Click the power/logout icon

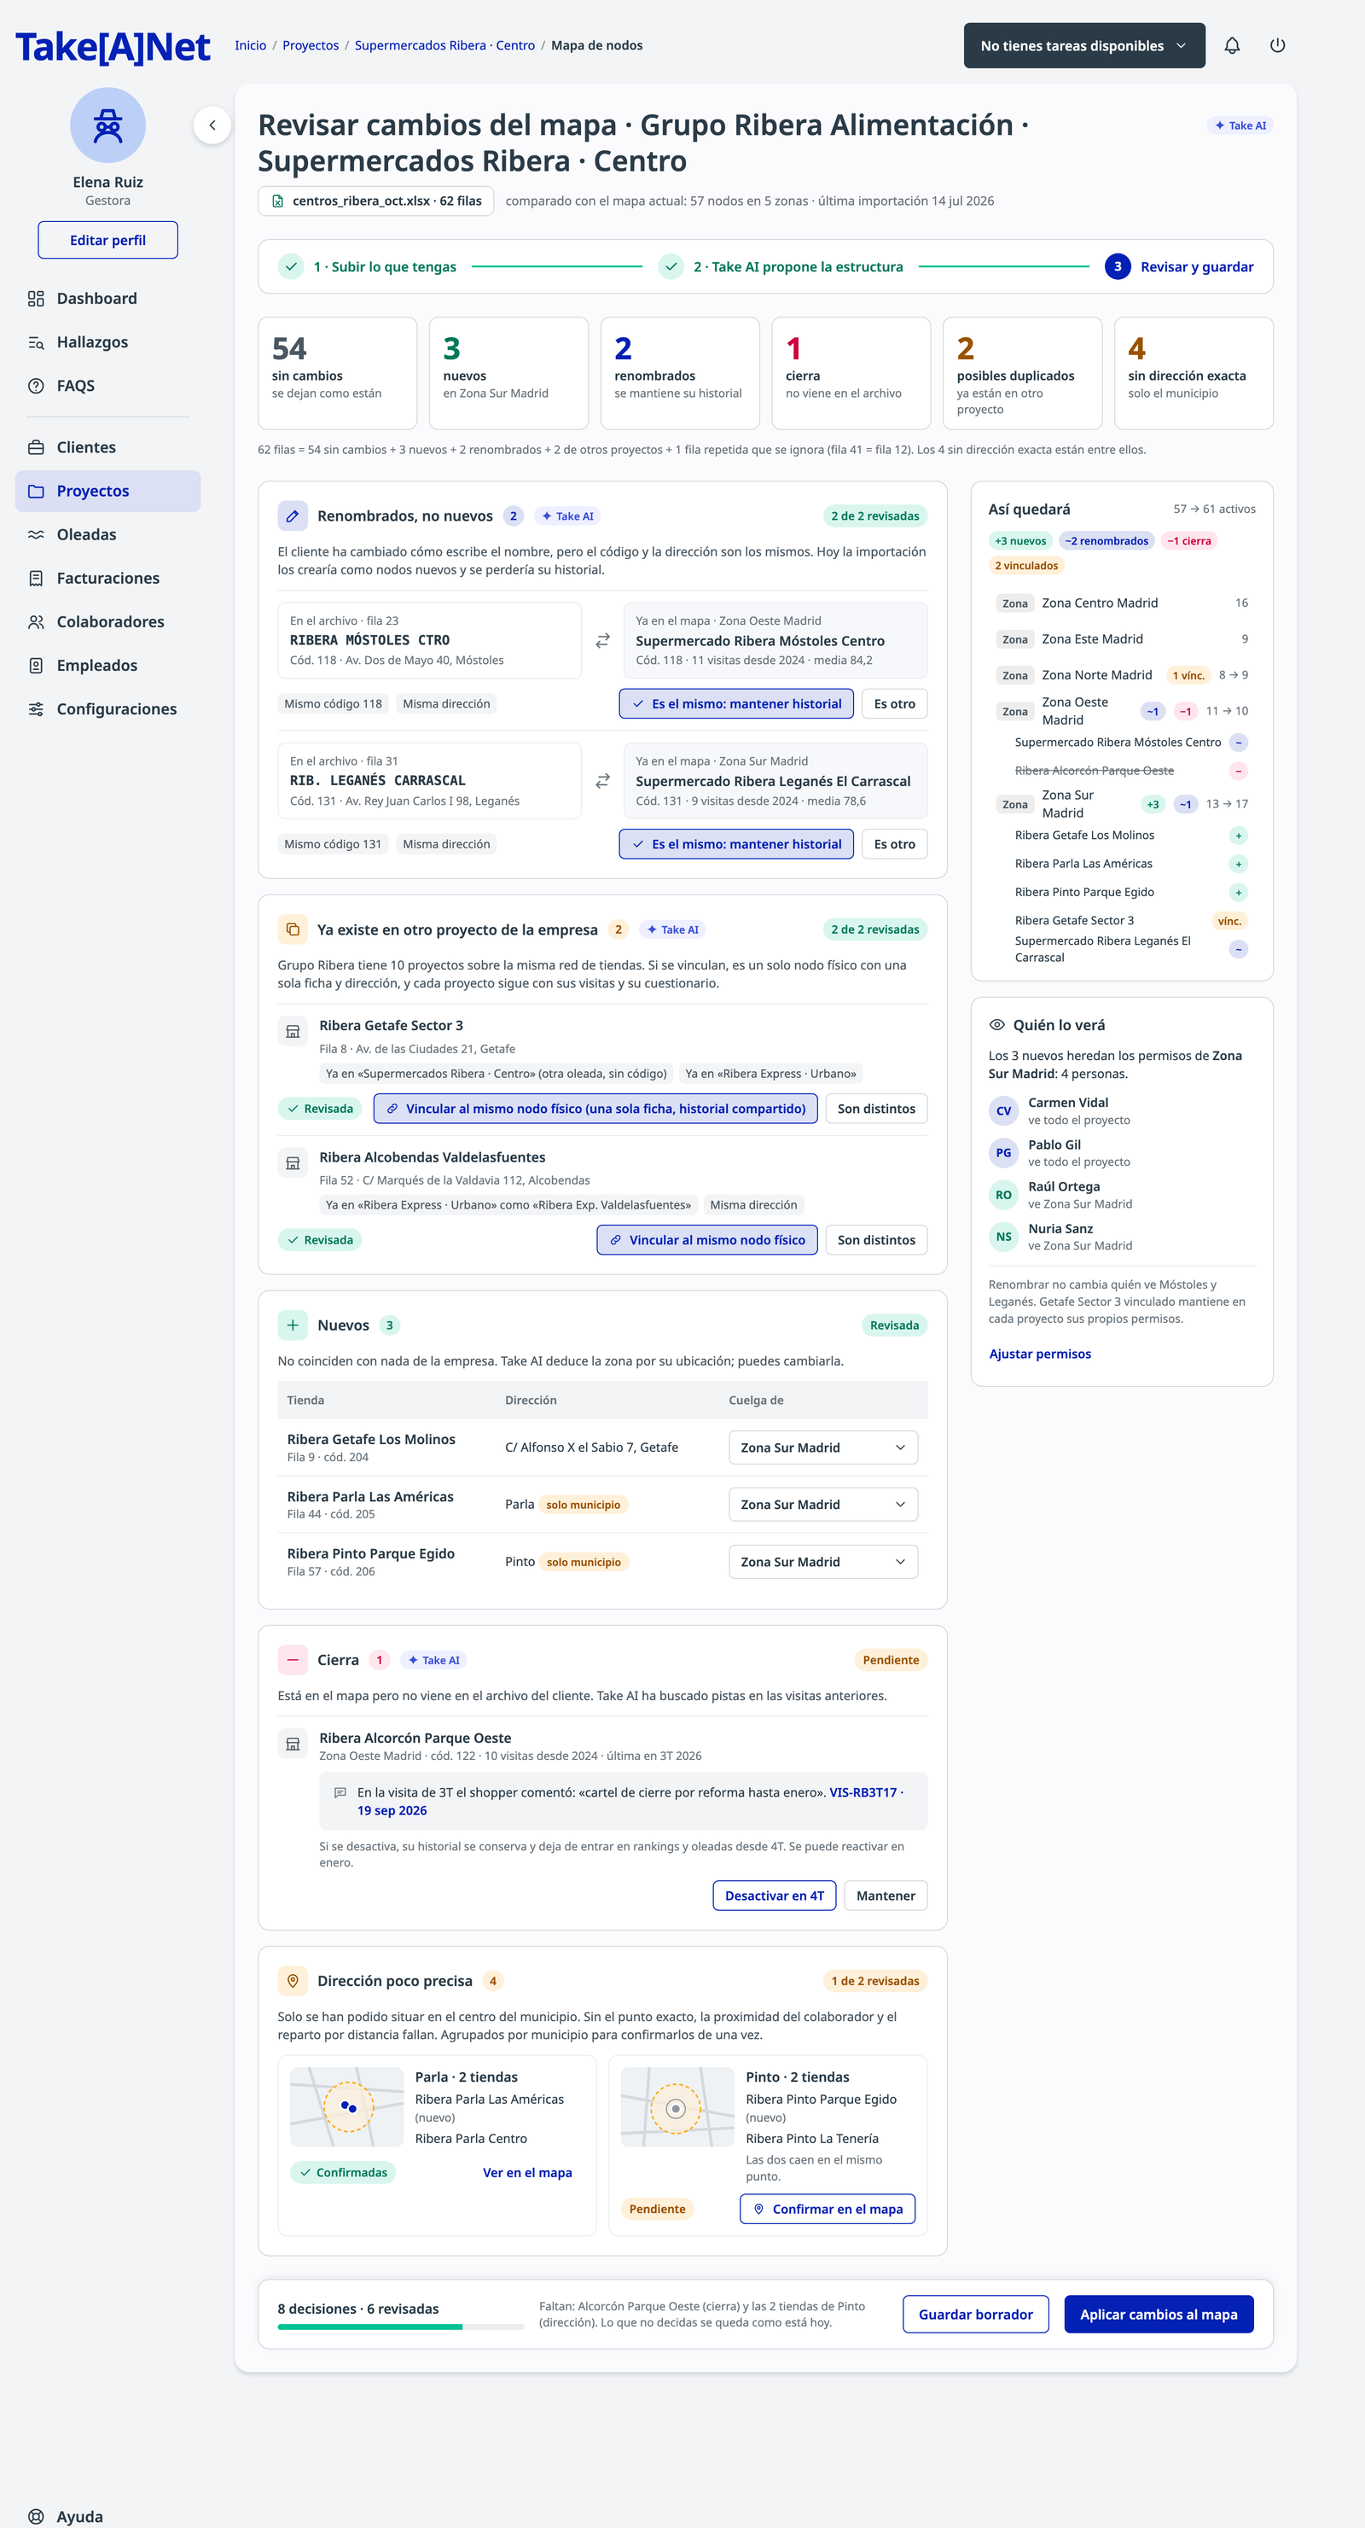pyautogui.click(x=1276, y=45)
